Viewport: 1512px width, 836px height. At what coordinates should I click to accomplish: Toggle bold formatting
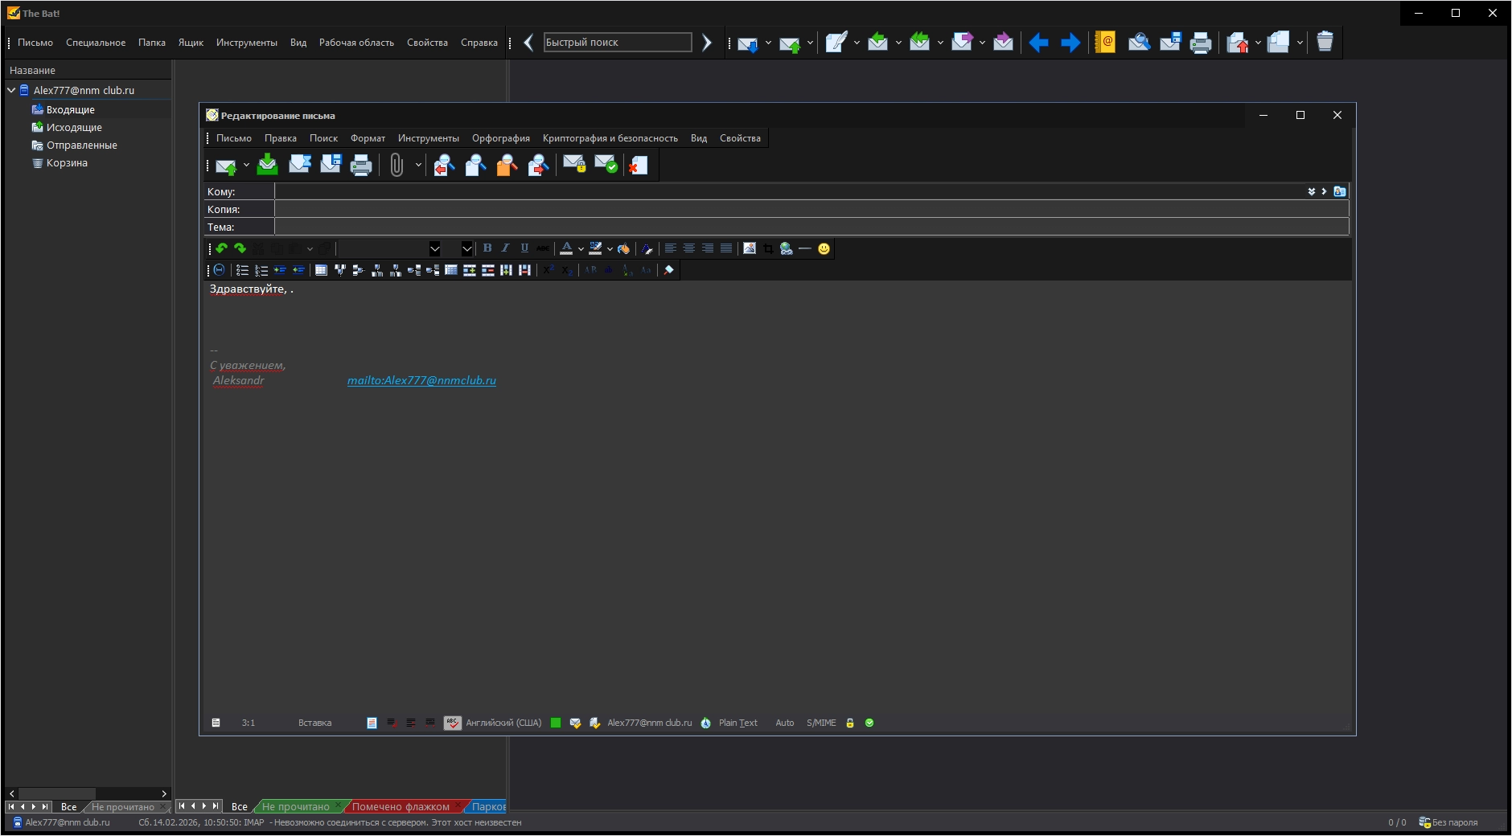[487, 249]
